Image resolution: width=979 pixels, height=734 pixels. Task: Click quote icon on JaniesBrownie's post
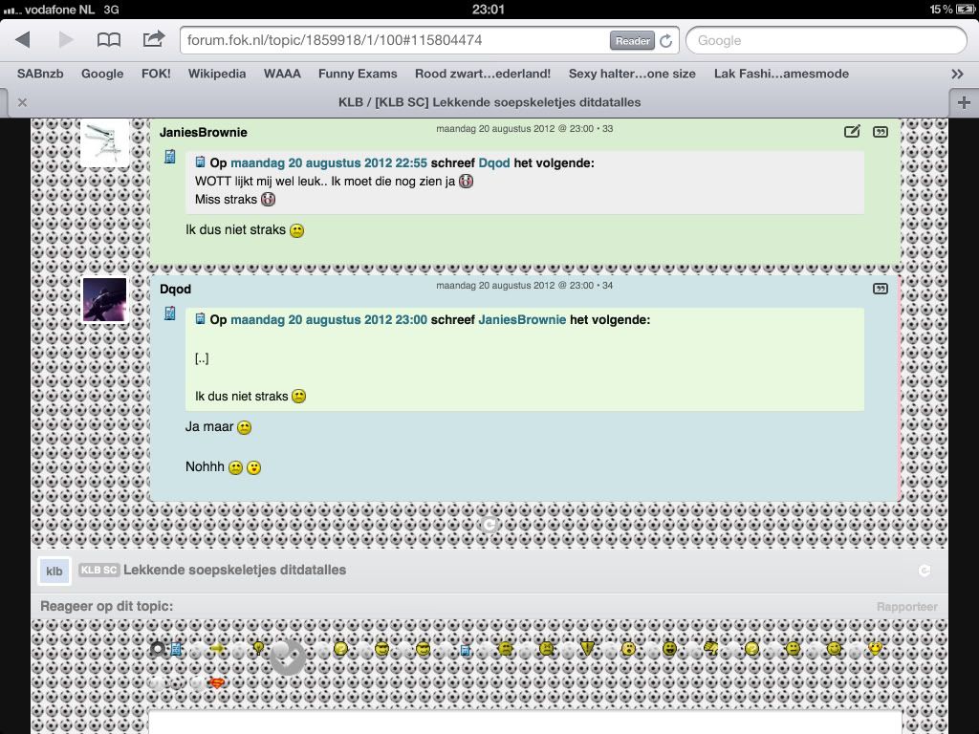(881, 132)
